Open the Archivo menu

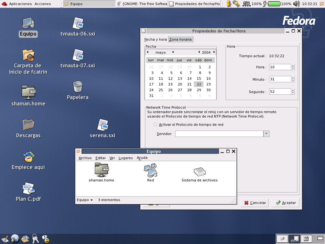pyautogui.click(x=85, y=158)
